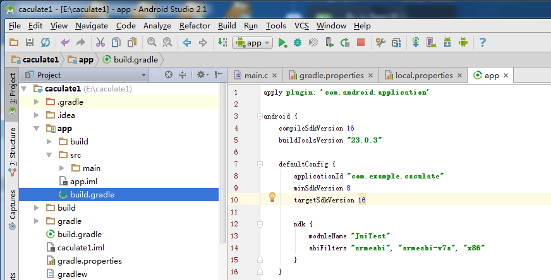Expand the .idea folder
Screen dimensions: 551x280
coord(36,115)
